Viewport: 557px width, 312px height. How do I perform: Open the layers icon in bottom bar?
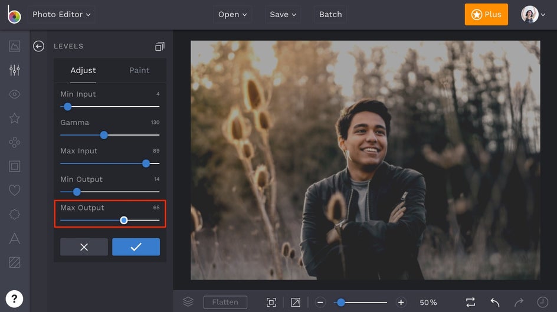[x=188, y=302]
